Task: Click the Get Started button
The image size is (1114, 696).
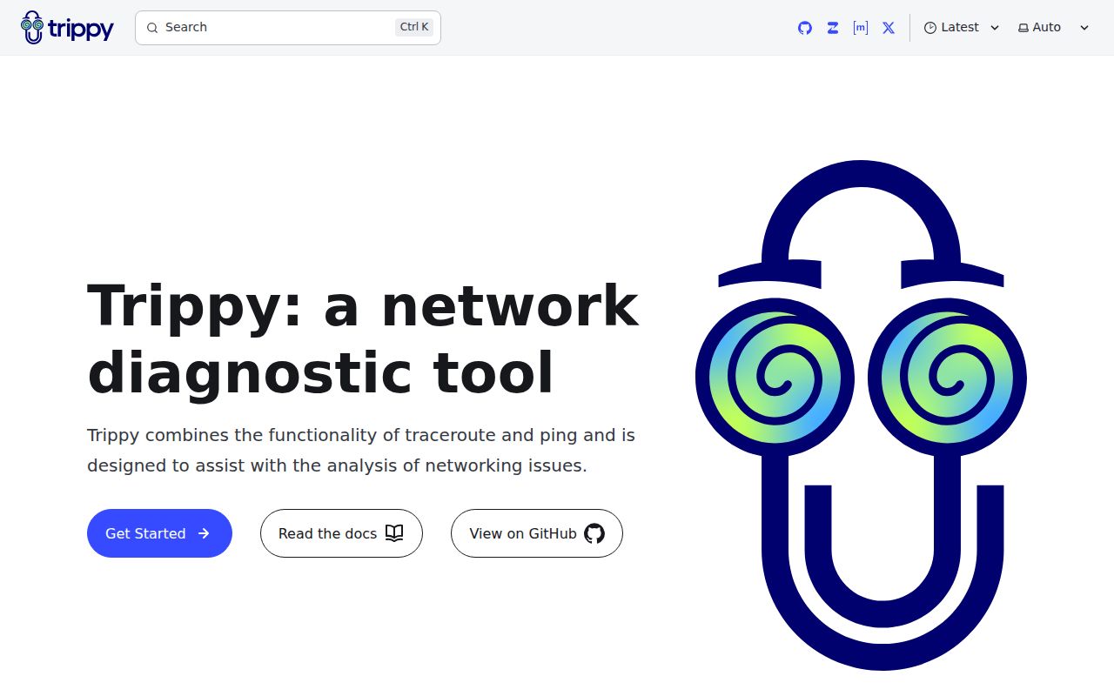Action: click(x=159, y=533)
